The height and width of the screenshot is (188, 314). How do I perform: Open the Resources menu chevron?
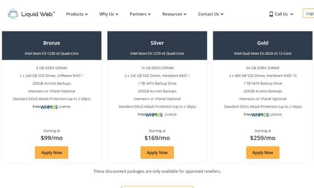click(185, 14)
